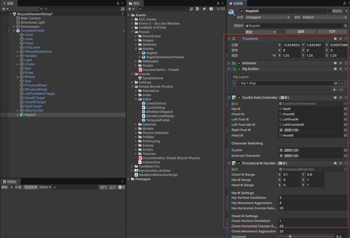Open Transform component more options menu
Screen dimensions: 350x238
(346, 39)
